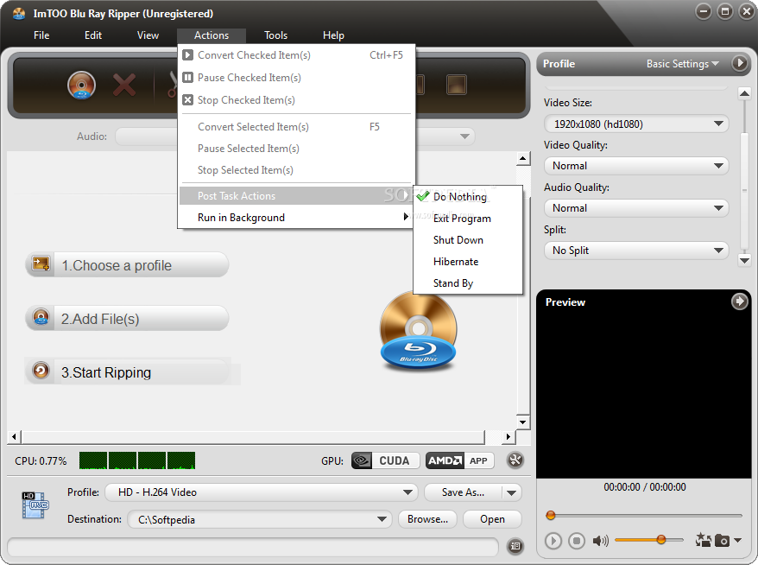Select Hibernate post task action
The height and width of the screenshot is (565, 758).
point(468,262)
